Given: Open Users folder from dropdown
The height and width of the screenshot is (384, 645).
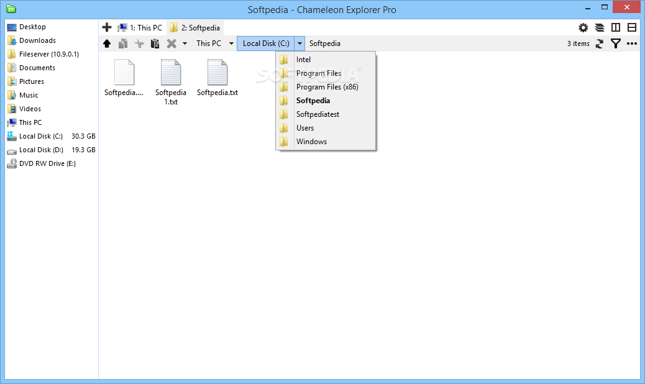Looking at the screenshot, I should tap(326, 128).
